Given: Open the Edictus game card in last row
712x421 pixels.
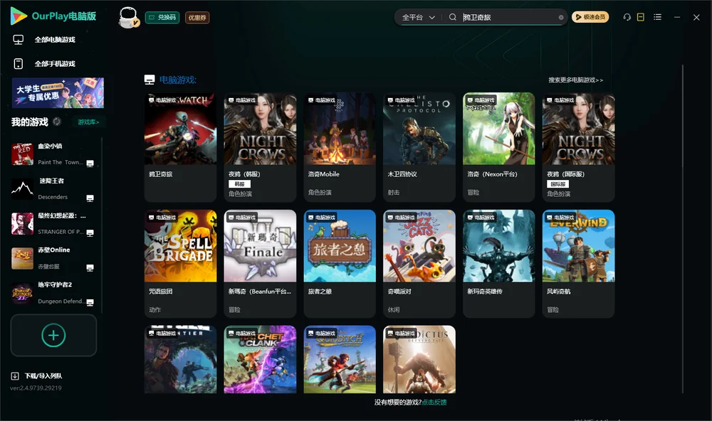Looking at the screenshot, I should (x=419, y=359).
